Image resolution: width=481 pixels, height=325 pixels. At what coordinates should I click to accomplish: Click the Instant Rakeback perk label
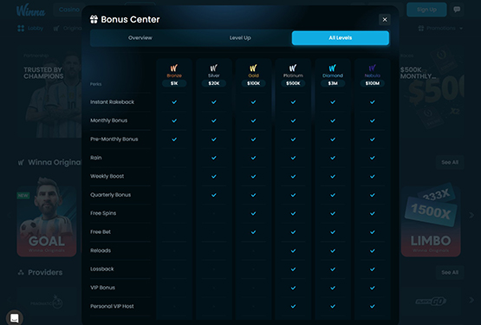(x=113, y=102)
